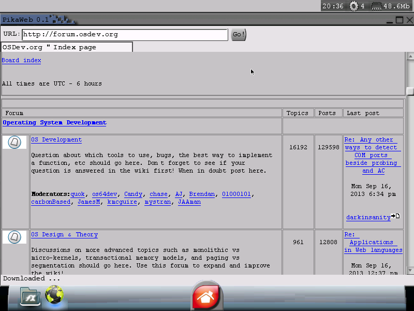414x311 pixels.
Task: Select the OSDev.org Index page tab
Action: coord(67,47)
